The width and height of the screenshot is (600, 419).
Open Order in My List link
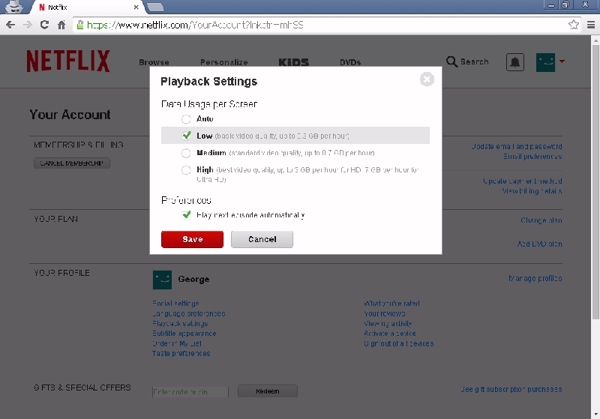(x=177, y=343)
